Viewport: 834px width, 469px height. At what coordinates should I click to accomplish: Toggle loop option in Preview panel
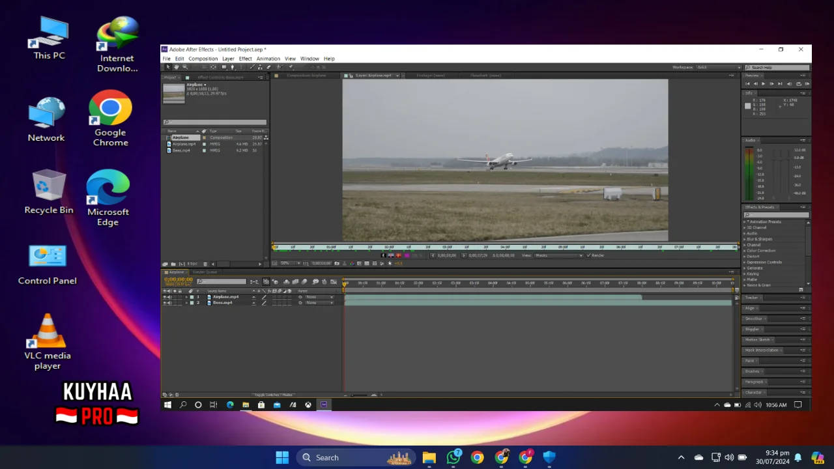[x=799, y=84]
